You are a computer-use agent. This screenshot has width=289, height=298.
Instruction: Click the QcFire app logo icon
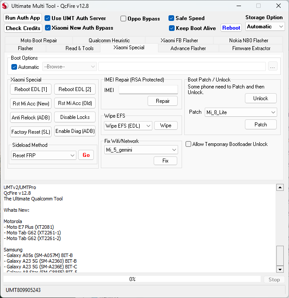(5, 6)
